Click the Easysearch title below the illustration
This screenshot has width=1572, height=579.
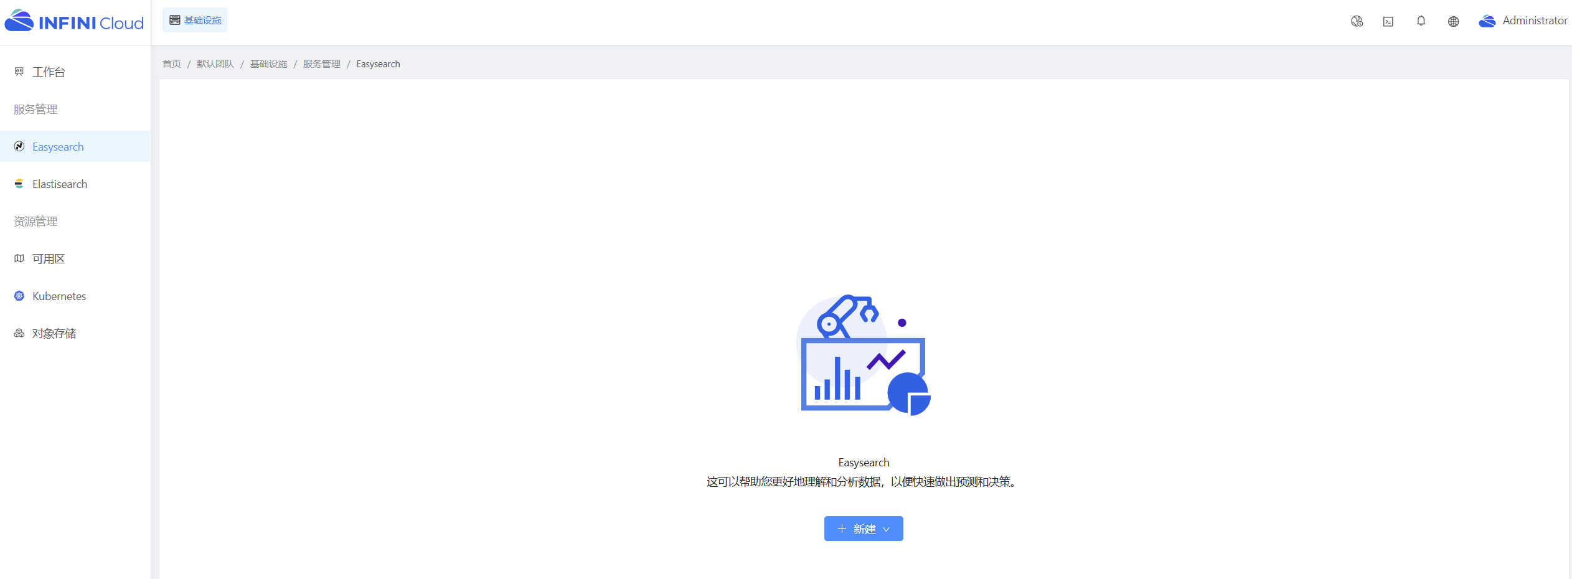864,463
